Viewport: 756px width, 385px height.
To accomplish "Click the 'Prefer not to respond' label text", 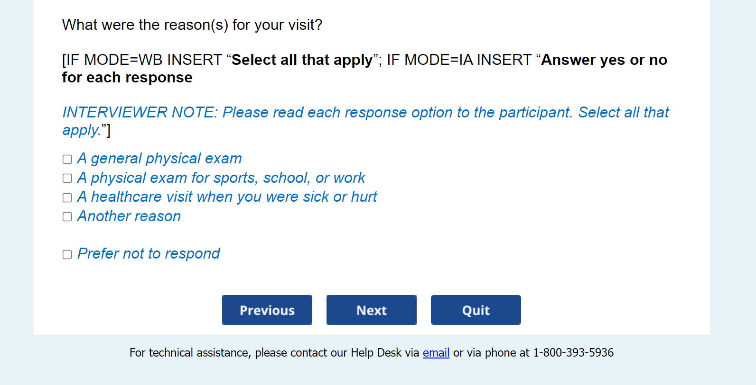I will coord(149,253).
